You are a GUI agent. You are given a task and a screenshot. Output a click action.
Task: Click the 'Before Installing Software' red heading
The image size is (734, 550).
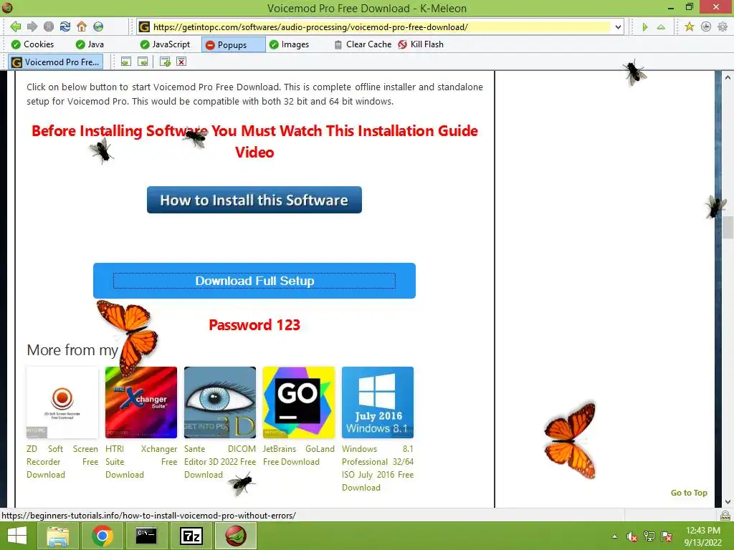point(254,141)
